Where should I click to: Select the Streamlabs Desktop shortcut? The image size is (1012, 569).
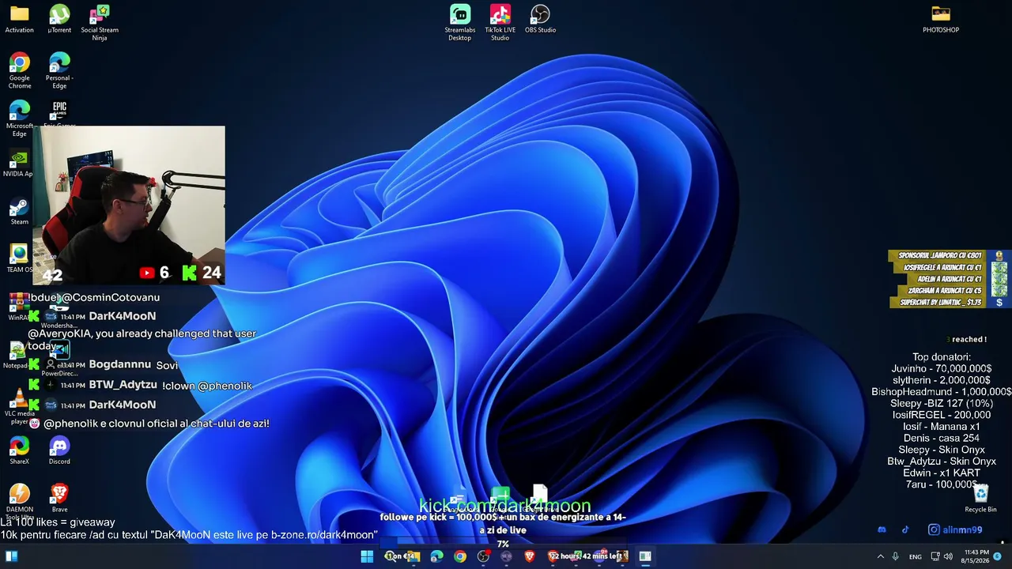click(x=460, y=23)
